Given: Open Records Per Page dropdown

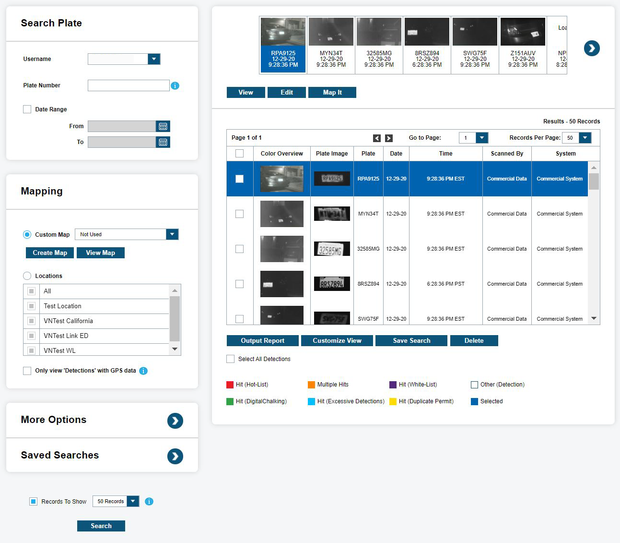Looking at the screenshot, I should [x=585, y=138].
